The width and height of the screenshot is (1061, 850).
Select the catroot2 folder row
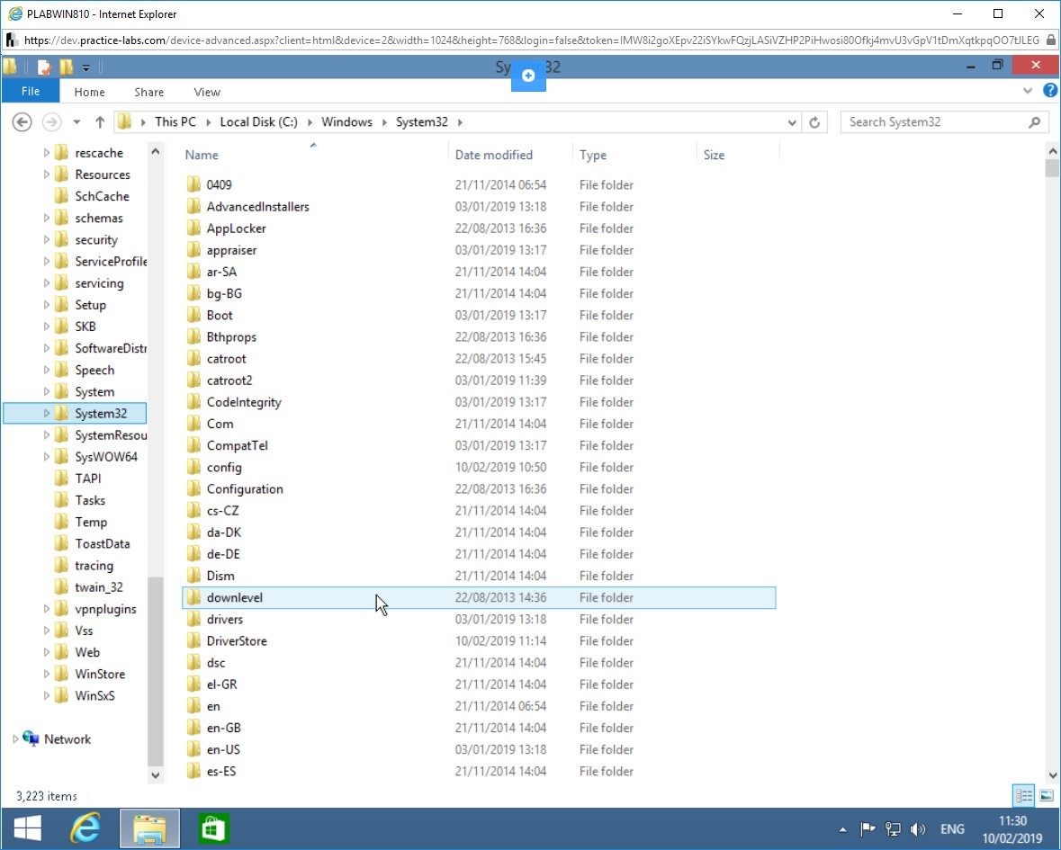479,380
